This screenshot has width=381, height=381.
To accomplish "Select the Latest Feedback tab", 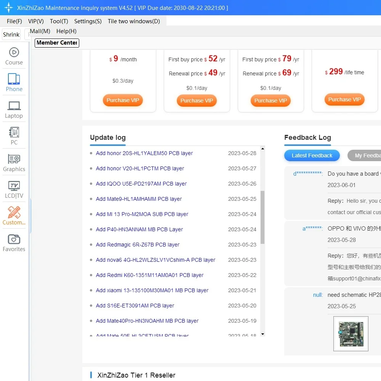I will click(x=312, y=155).
